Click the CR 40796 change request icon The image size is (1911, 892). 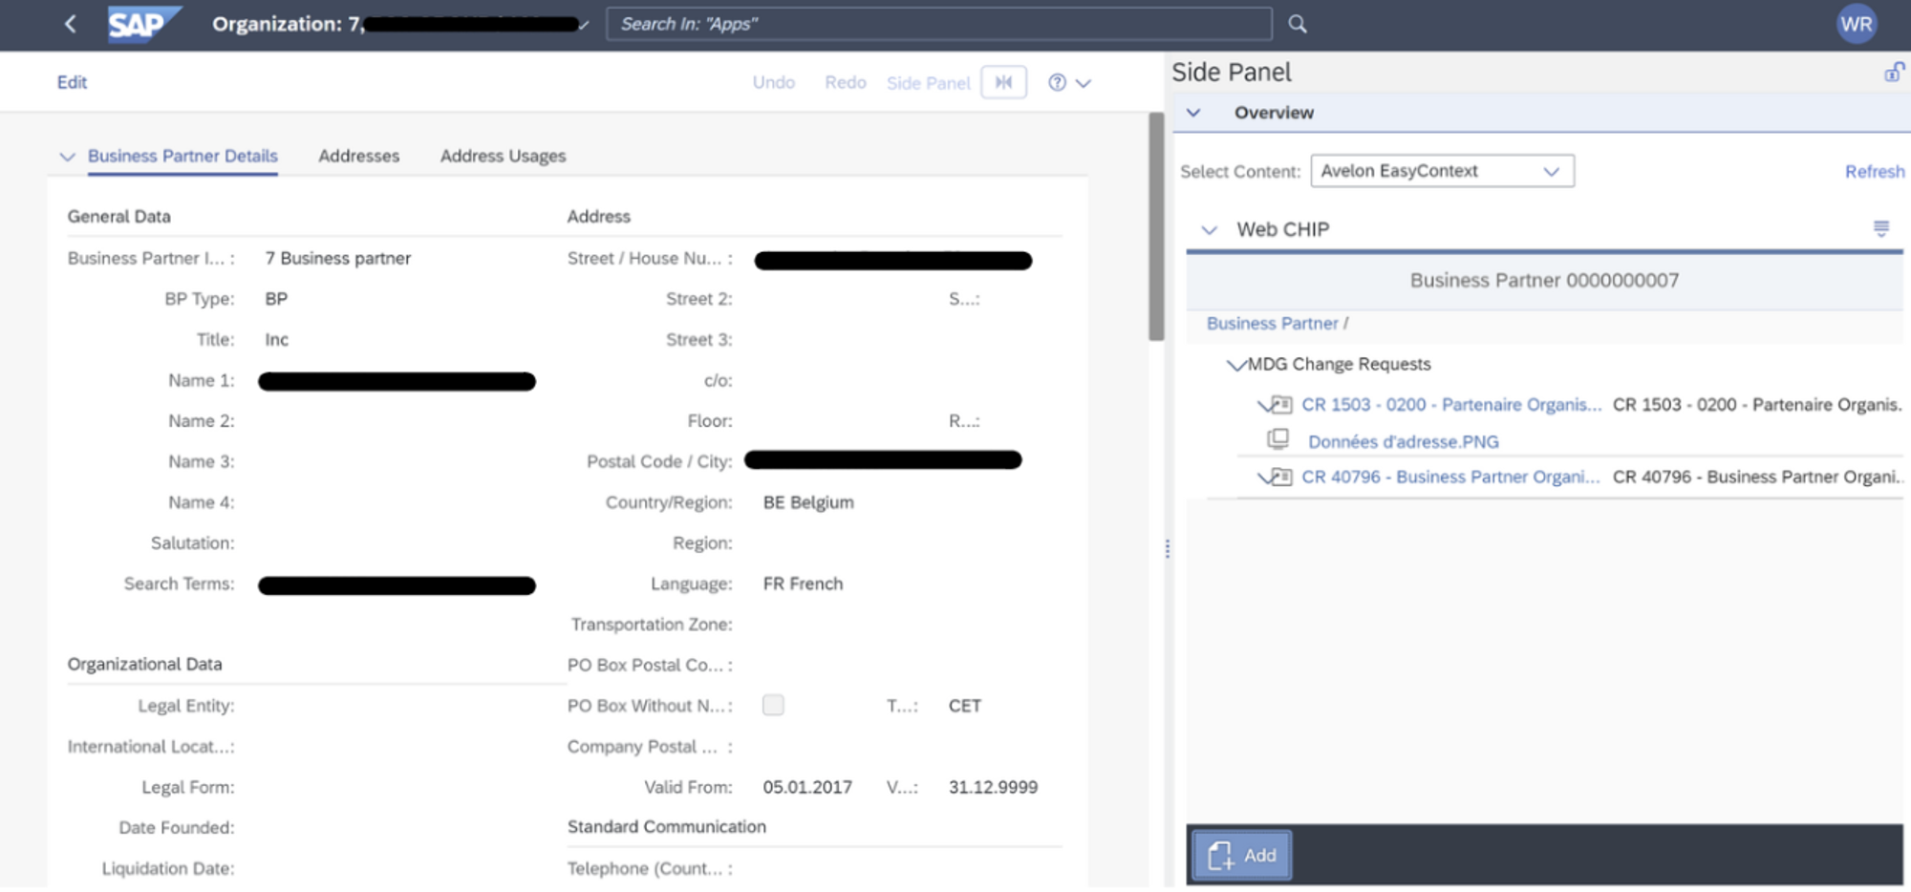[1282, 477]
